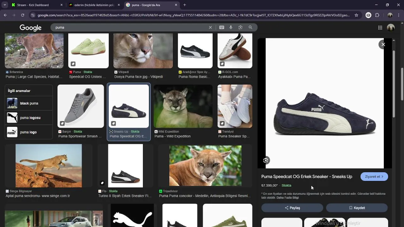The height and width of the screenshot is (227, 404).
Task: Click the Kaydet save button
Action: [x=357, y=208]
